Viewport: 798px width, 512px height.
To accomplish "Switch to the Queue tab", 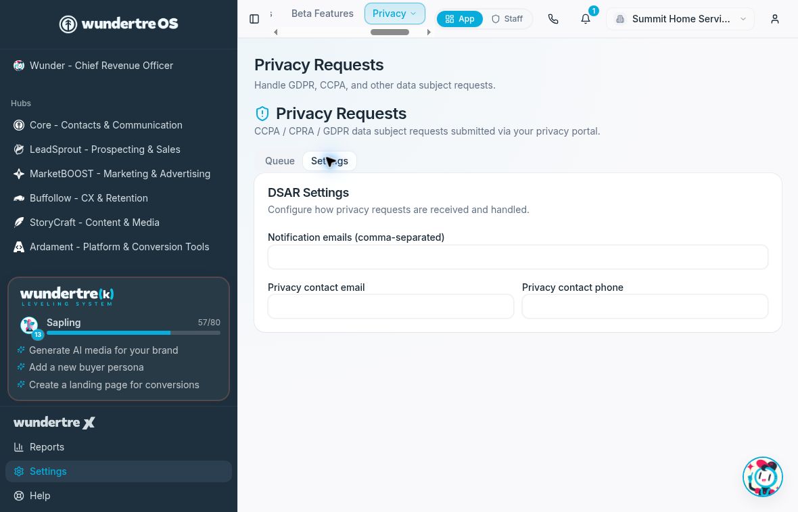I will [x=279, y=161].
